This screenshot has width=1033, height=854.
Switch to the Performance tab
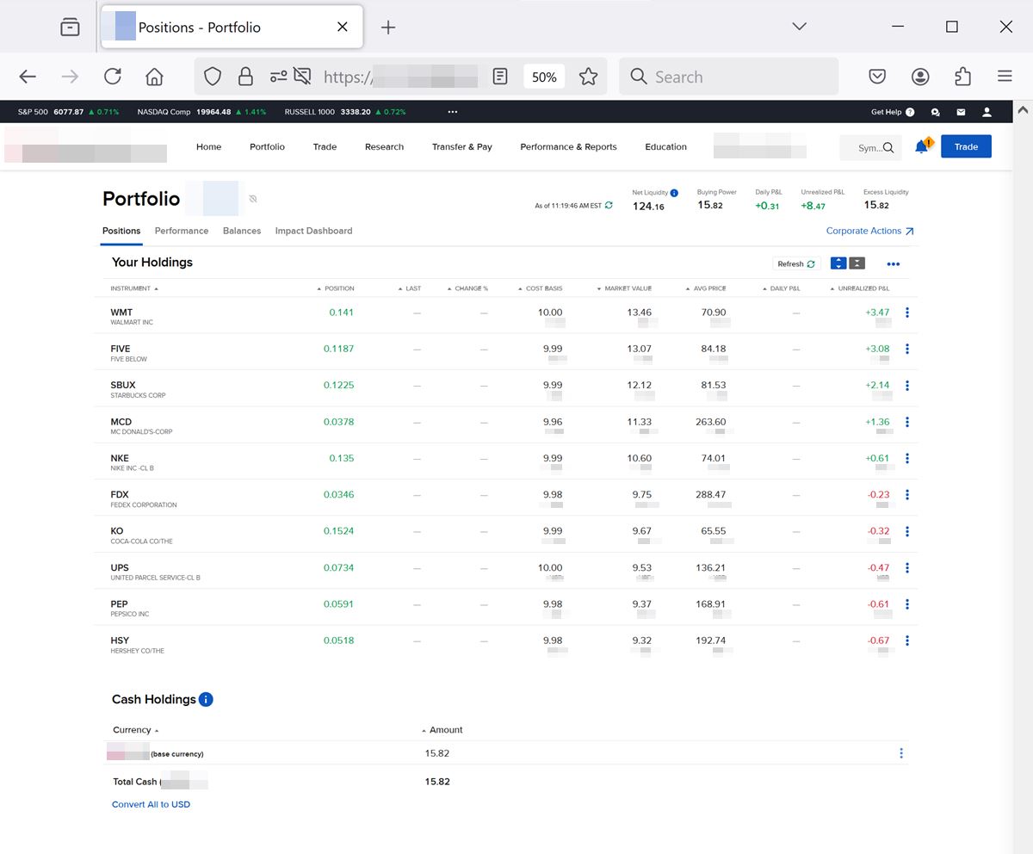182,231
